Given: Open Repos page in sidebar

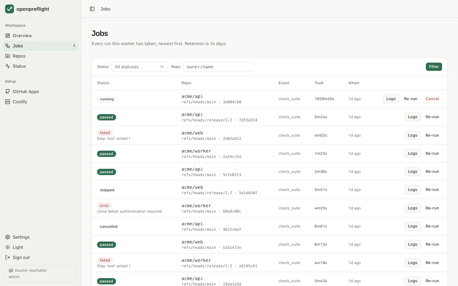Looking at the screenshot, I should pyautogui.click(x=41, y=56).
